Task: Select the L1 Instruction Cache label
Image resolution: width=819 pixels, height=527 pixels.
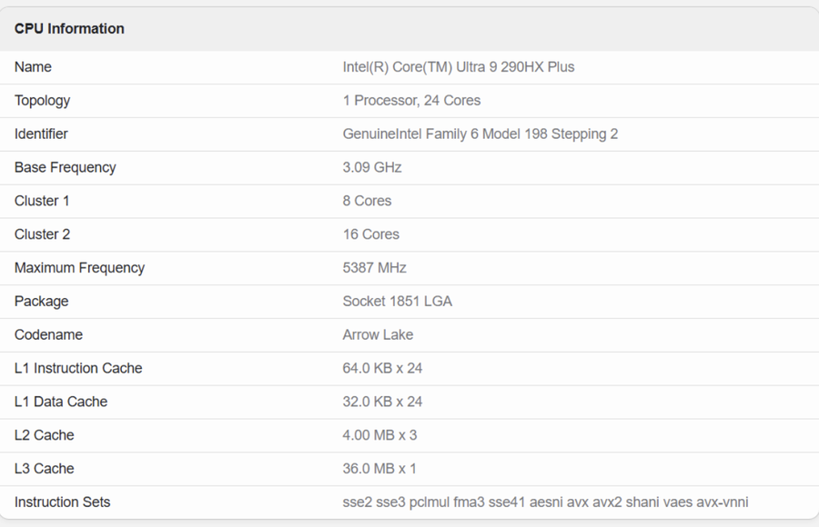Action: (x=78, y=369)
